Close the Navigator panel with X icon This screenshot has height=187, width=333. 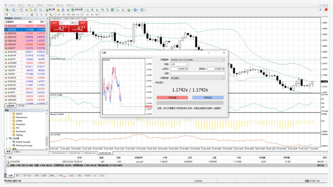tap(48, 110)
